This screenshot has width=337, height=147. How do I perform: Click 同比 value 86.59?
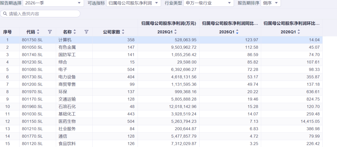coord(253,55)
